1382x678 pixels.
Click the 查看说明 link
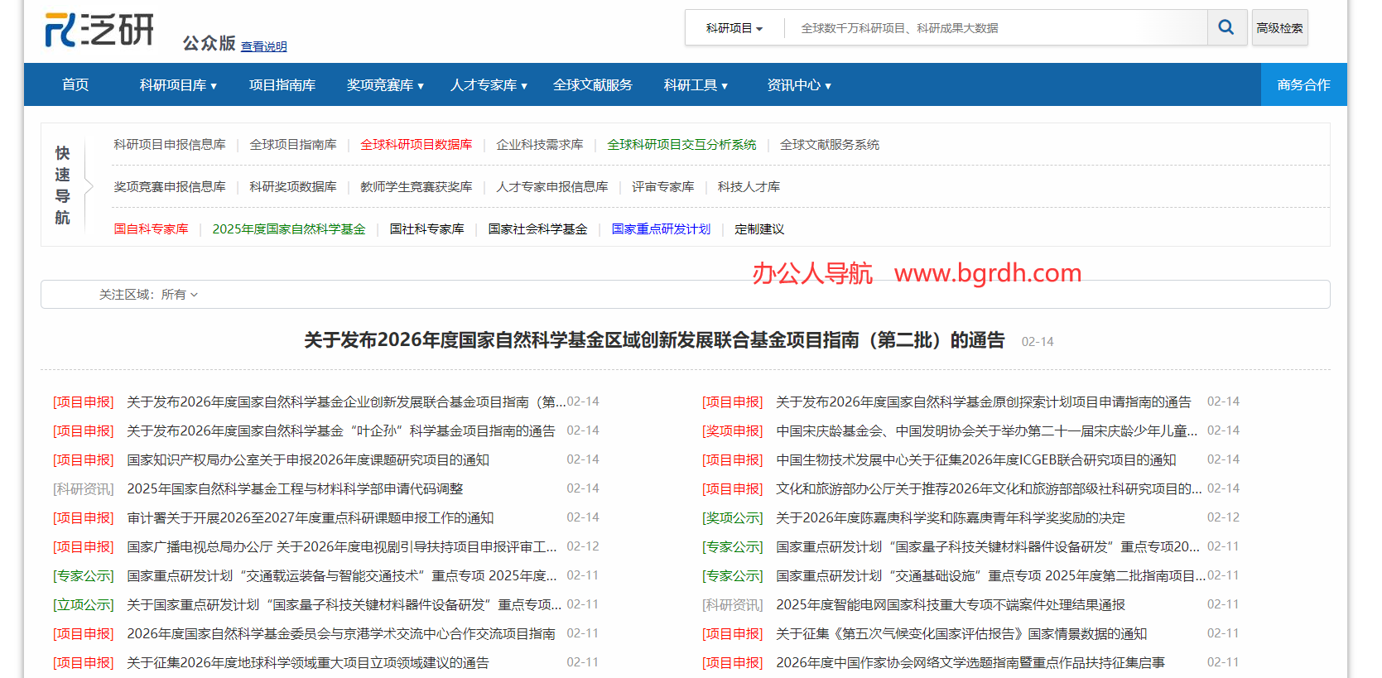pyautogui.click(x=263, y=46)
